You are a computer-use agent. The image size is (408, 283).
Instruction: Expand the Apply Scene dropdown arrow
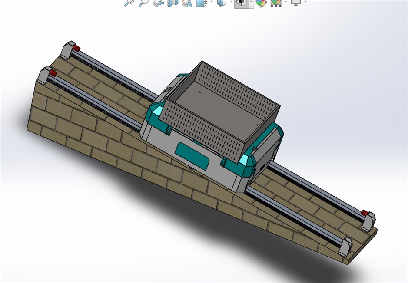[286, 2]
